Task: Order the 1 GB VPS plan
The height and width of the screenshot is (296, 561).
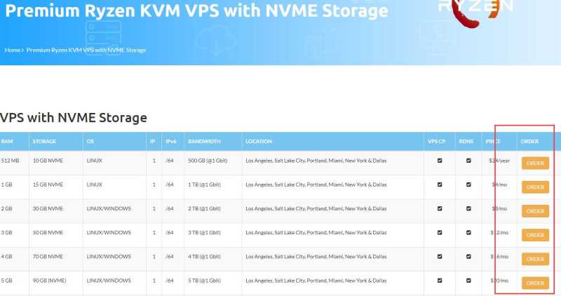Action: (535, 187)
